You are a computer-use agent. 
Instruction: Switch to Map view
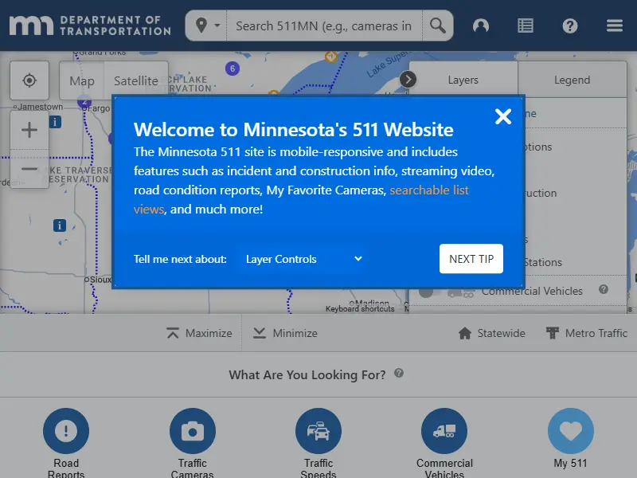pos(82,80)
